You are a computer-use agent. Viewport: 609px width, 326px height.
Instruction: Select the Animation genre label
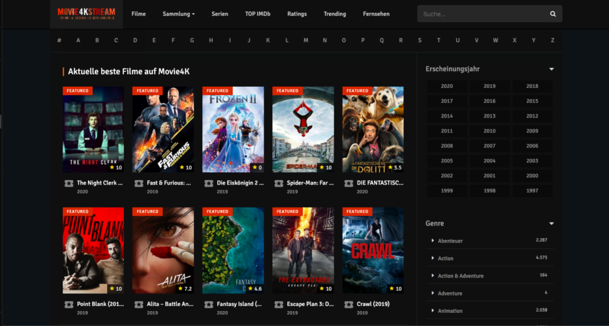click(450, 311)
